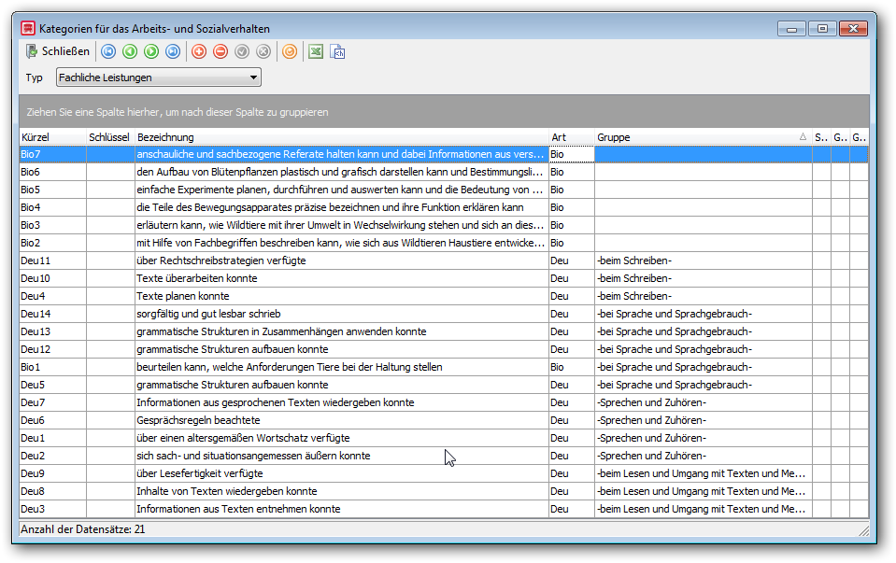Go to previous record with green left arrow
This screenshot has width=896, height=563.
pos(130,52)
